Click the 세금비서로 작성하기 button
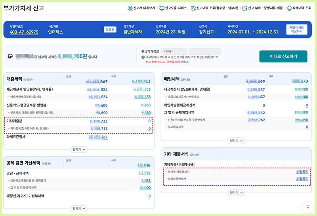This screenshot has height=216, width=317. (296, 29)
